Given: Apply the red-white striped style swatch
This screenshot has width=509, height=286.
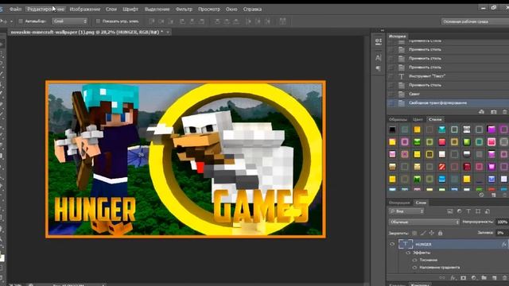Looking at the screenshot, I should [442, 167].
